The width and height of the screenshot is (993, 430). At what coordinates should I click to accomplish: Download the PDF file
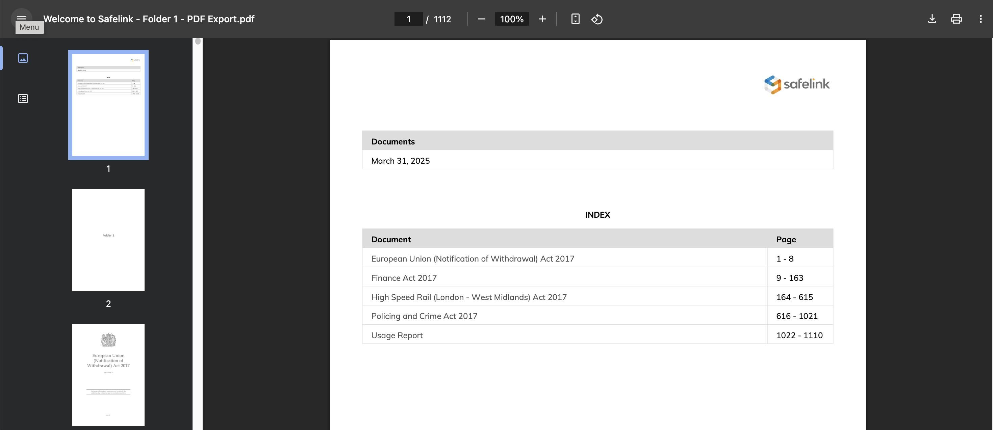tap(932, 19)
